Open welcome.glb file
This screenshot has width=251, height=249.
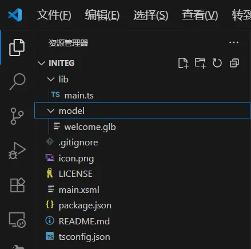[x=90, y=127]
